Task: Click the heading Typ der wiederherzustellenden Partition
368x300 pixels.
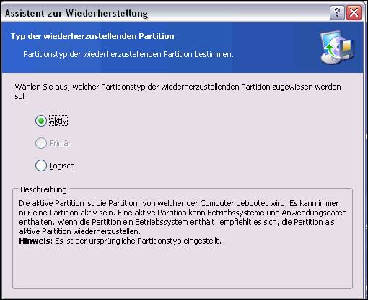Action: click(92, 36)
